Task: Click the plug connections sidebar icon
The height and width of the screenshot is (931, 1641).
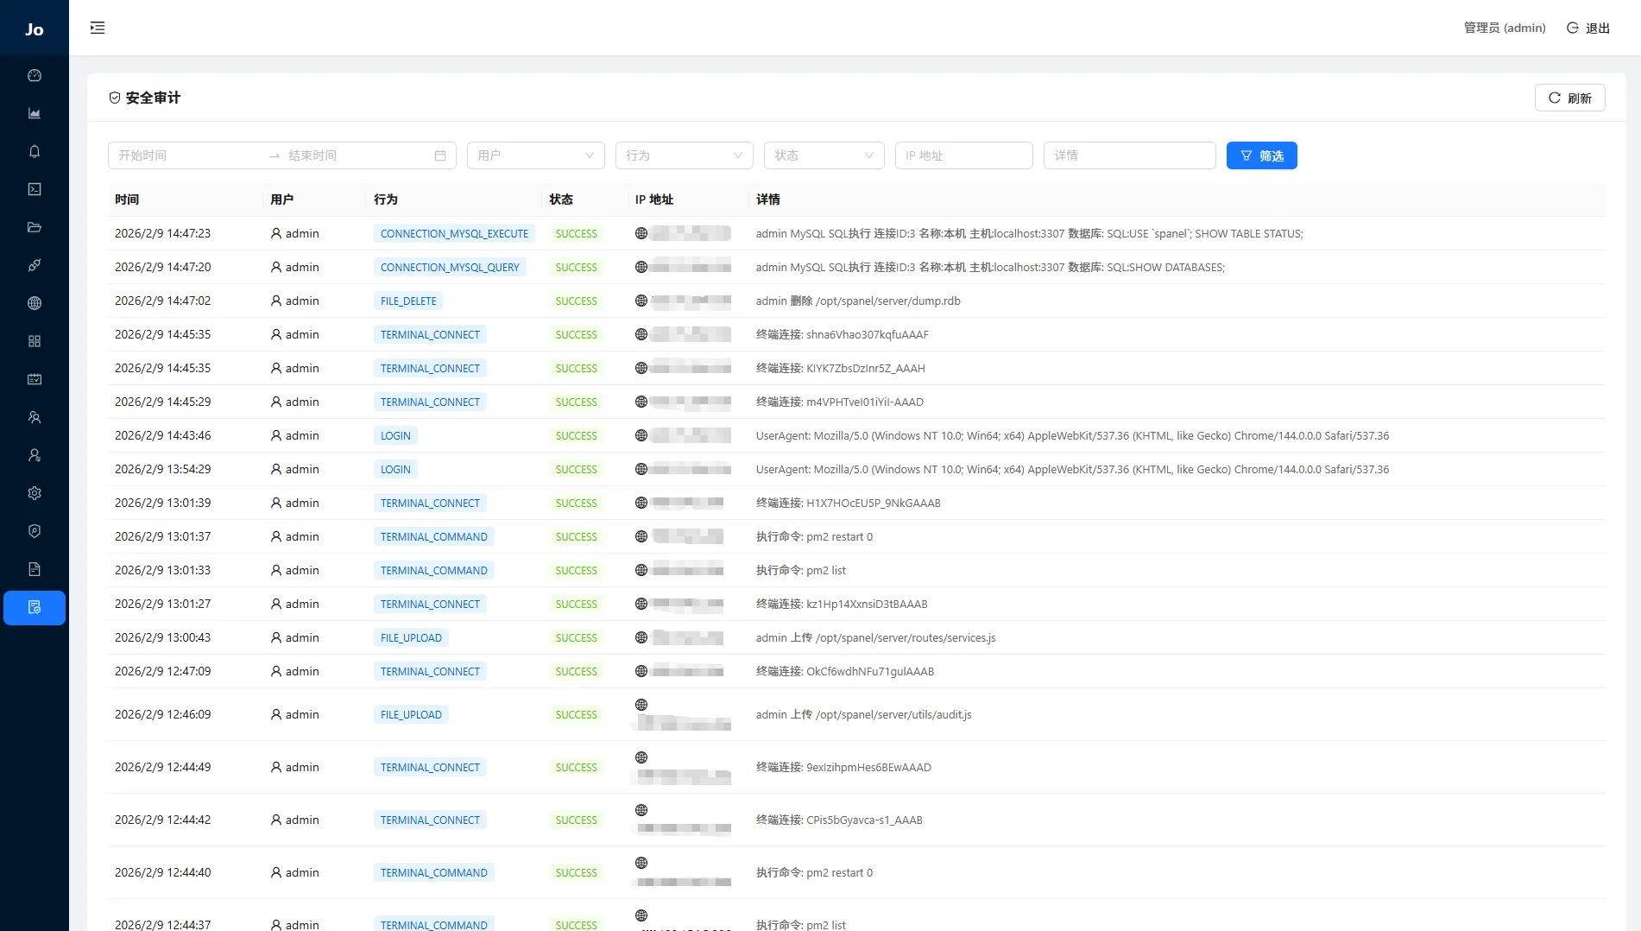Action: [x=35, y=266]
